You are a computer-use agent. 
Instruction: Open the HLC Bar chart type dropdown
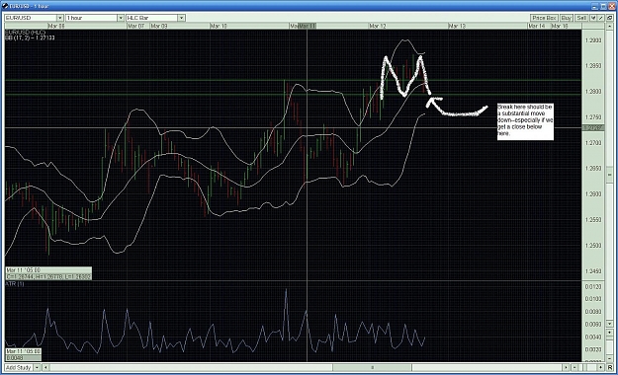click(x=181, y=18)
